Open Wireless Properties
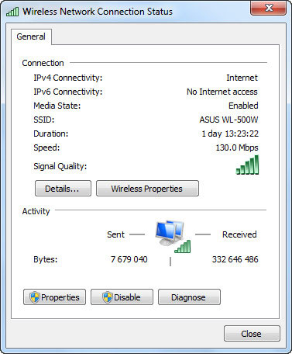This screenshot has width=292, height=354. click(147, 189)
